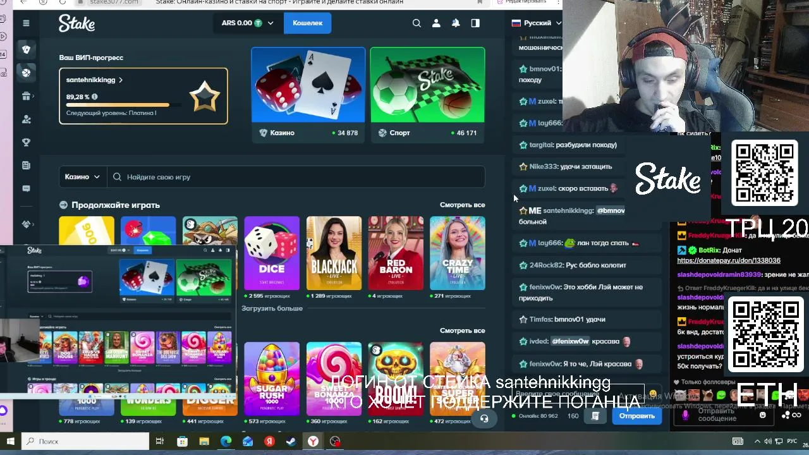Open the Dice game thumbnail
The image size is (809, 455).
(272, 253)
